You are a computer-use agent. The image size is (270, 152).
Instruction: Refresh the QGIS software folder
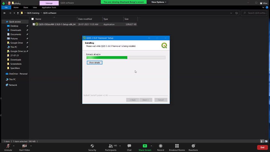point(236,13)
